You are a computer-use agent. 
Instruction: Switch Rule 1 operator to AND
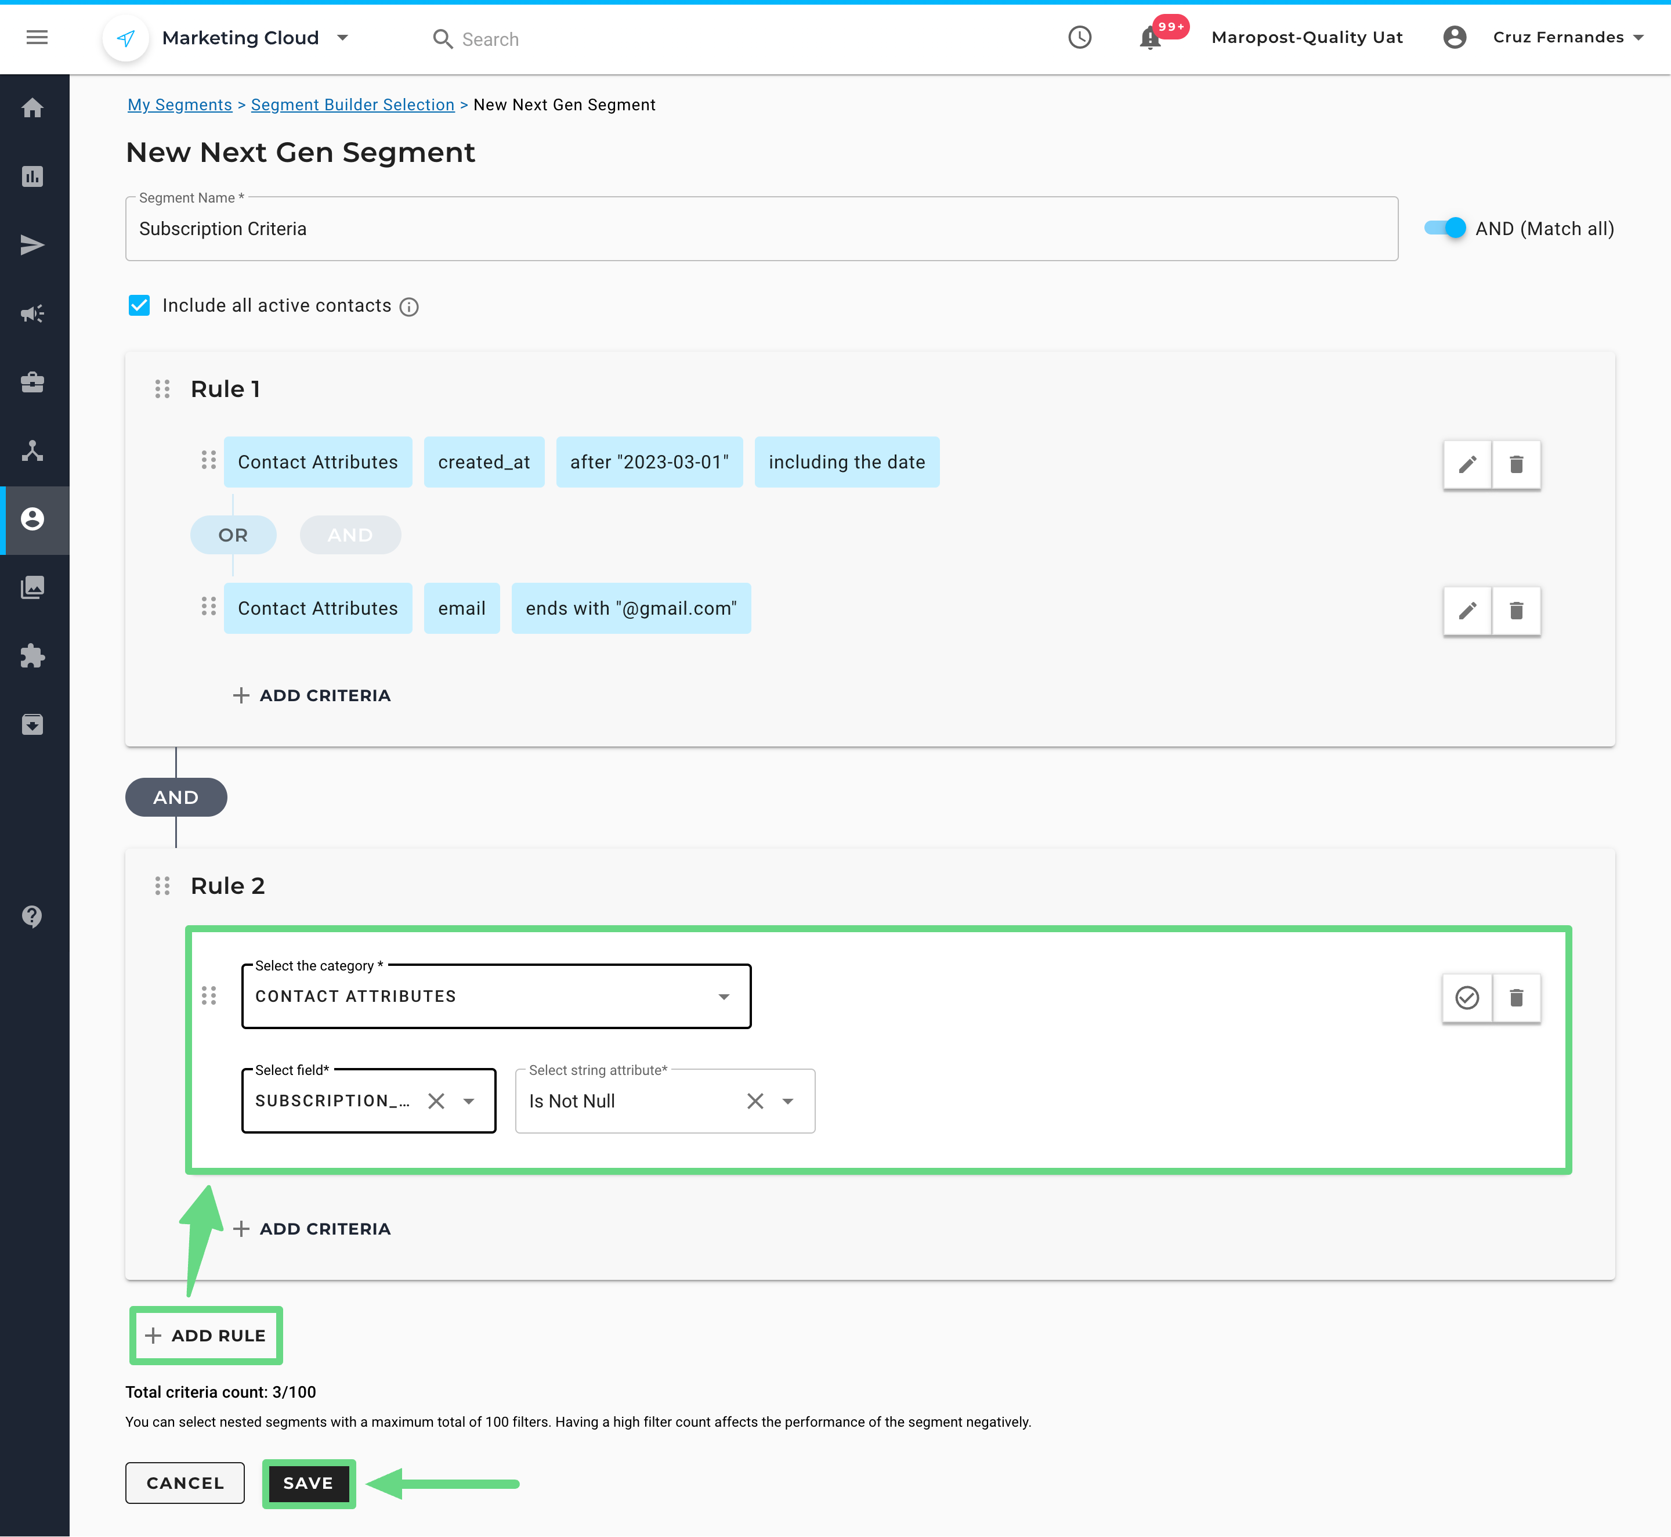click(x=350, y=535)
